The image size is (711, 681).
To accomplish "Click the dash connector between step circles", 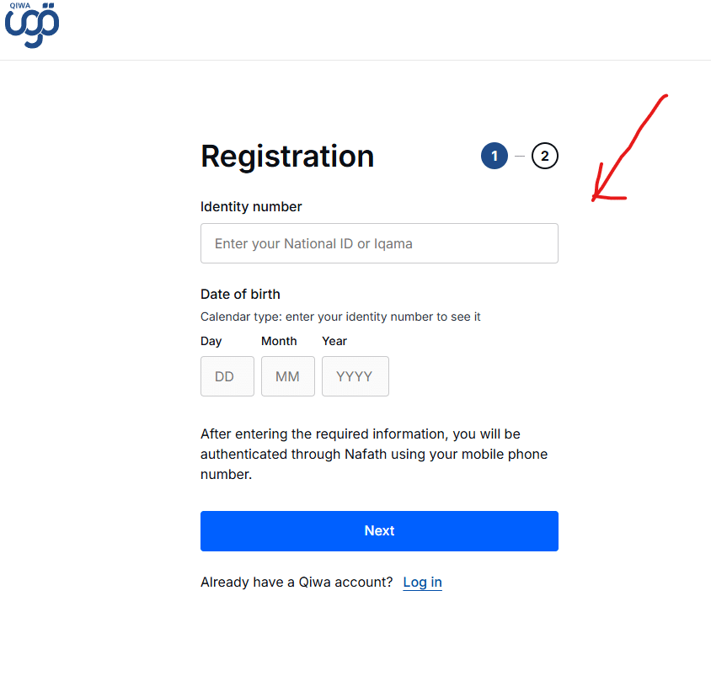I will 520,156.
